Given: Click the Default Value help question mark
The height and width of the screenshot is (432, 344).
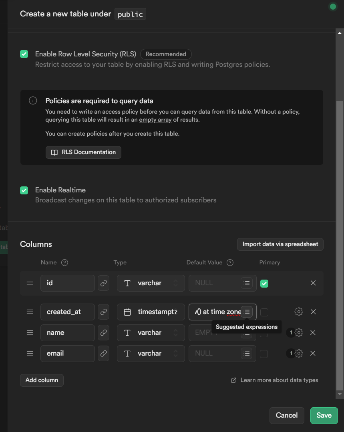Looking at the screenshot, I should 230,262.
